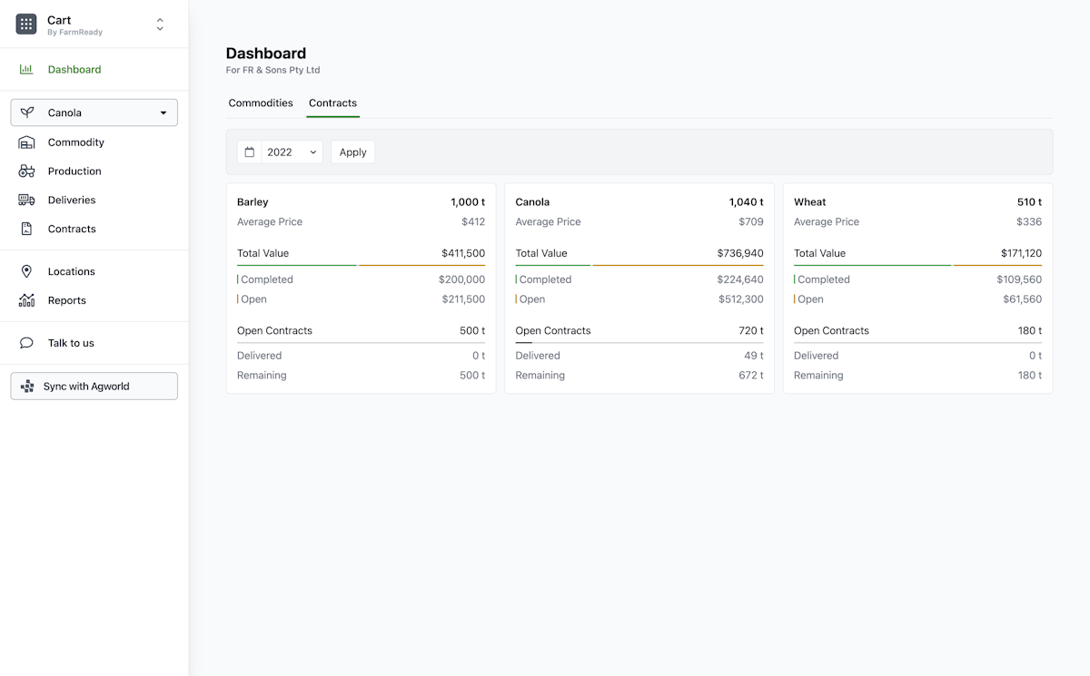Click the Production tractor icon
The width and height of the screenshot is (1090, 676).
click(26, 171)
